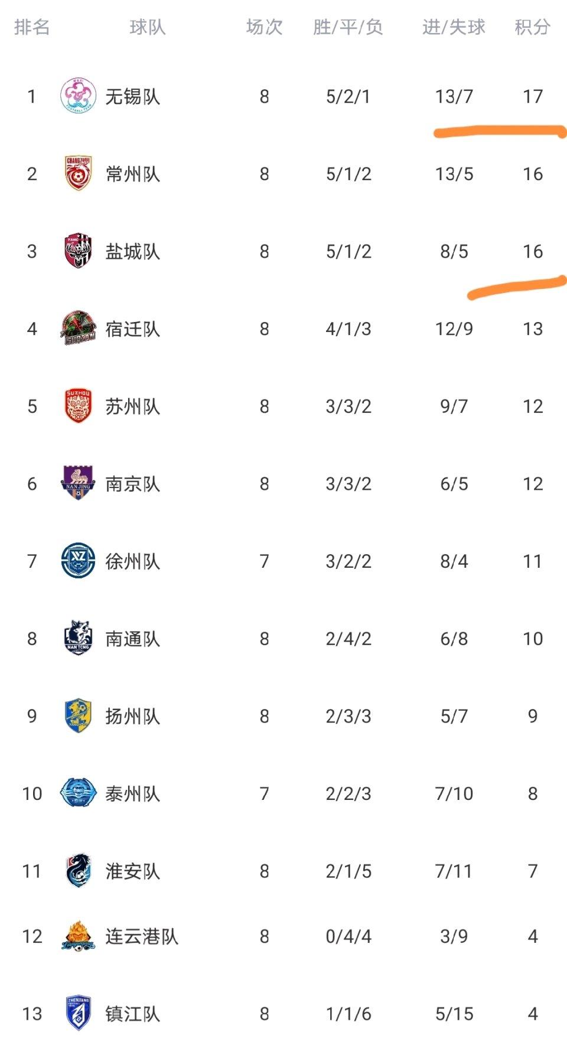This screenshot has height=1051, width=567.
Task: Tap the 常州队 red crest icon
Action: click(x=79, y=174)
